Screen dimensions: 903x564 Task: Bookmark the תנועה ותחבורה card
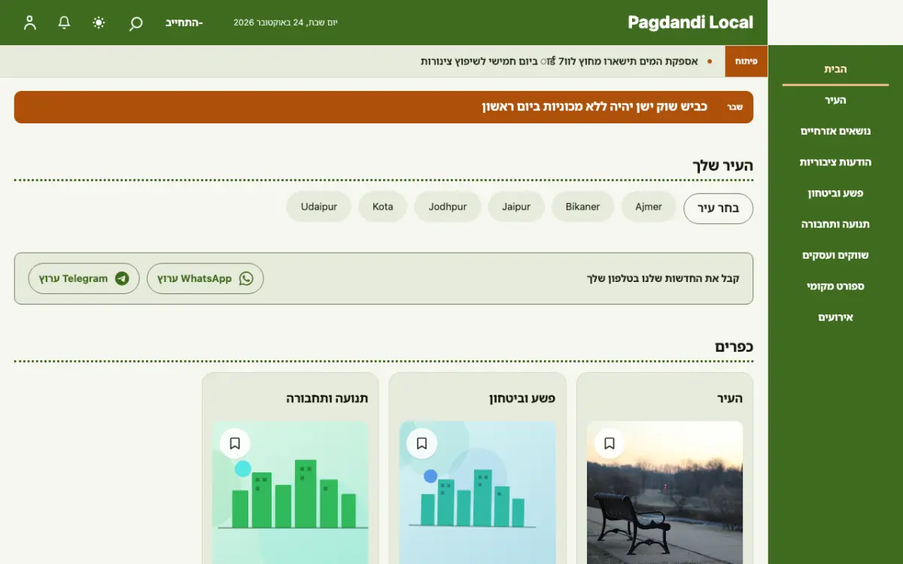(x=235, y=444)
